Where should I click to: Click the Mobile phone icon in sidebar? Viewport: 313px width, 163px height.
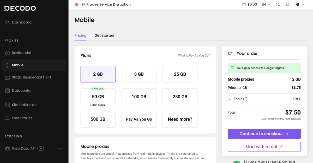7,65
